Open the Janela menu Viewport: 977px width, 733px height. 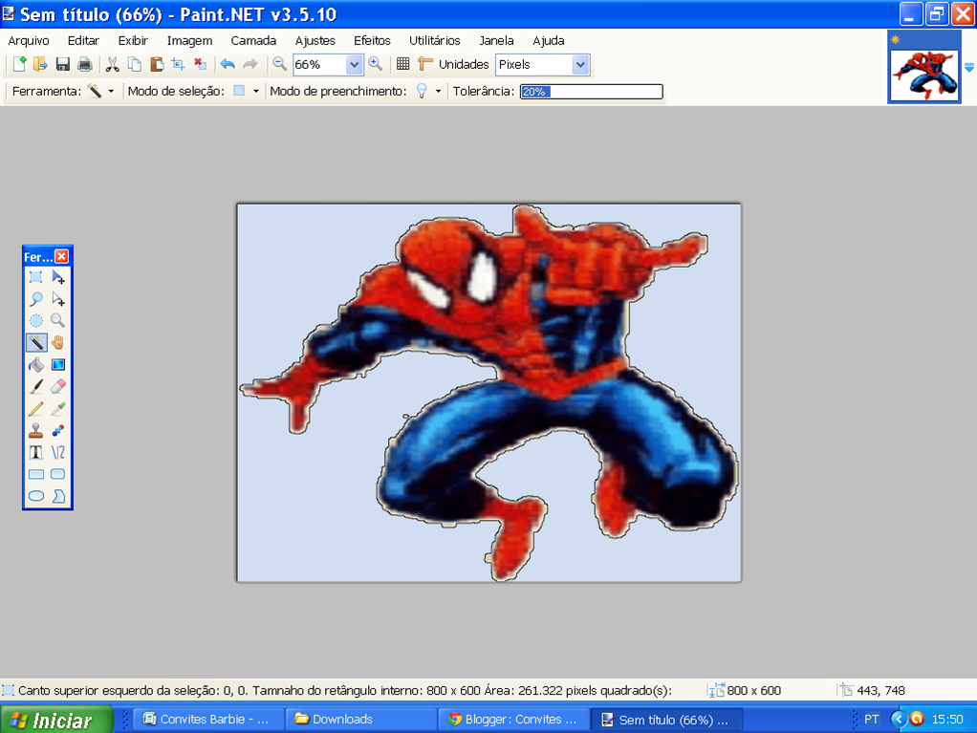496,40
